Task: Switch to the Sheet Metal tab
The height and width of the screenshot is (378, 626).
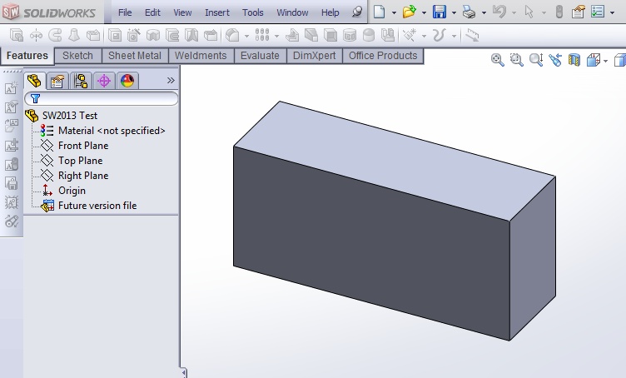Action: coord(135,56)
